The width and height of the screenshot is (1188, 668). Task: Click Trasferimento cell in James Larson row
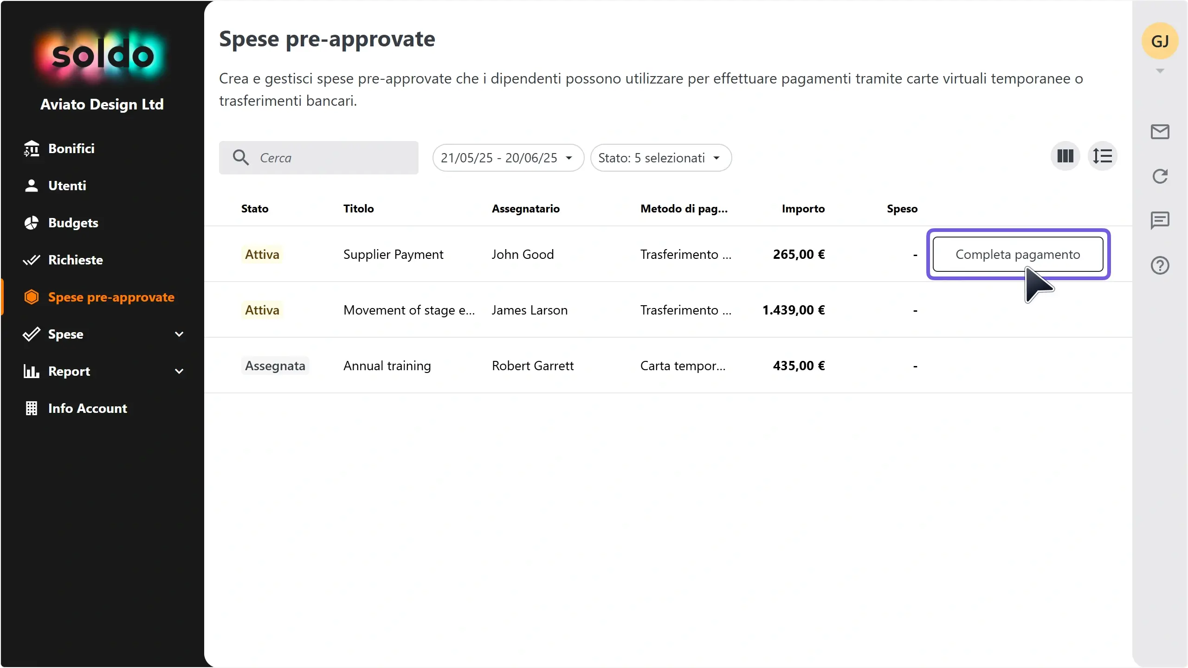tap(686, 310)
